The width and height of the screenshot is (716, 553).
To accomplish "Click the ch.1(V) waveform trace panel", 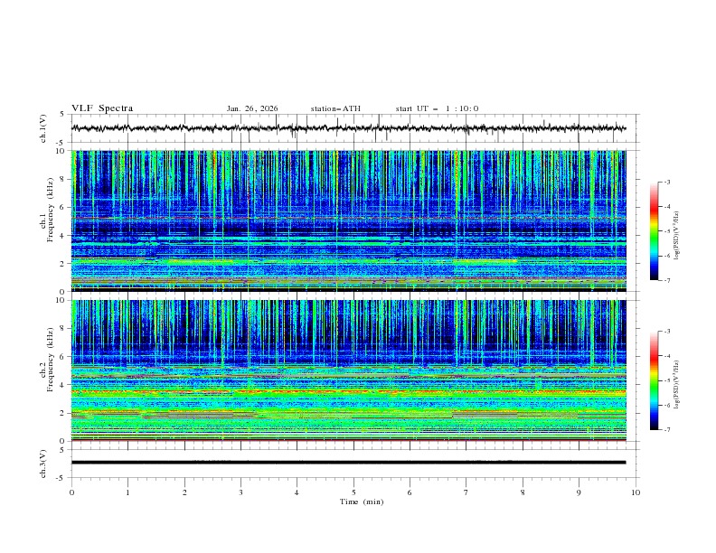I will tap(353, 128).
